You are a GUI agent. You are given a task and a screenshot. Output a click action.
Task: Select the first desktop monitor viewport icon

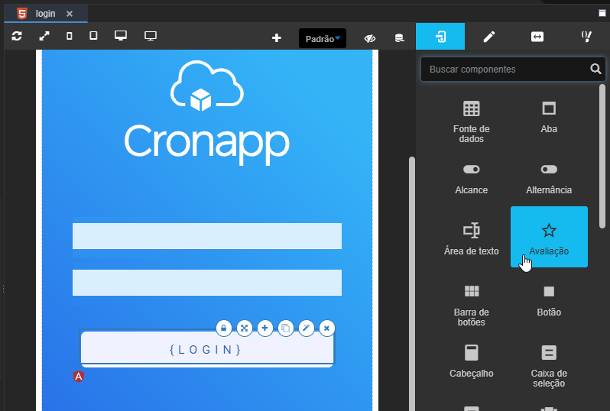coord(121,36)
